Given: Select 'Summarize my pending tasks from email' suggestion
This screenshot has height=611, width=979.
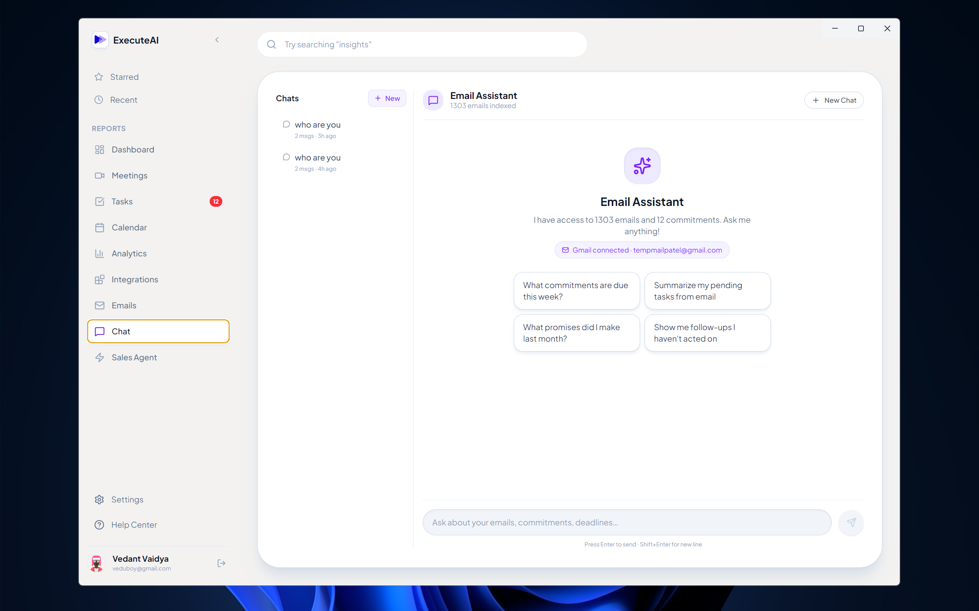Looking at the screenshot, I should 707,291.
